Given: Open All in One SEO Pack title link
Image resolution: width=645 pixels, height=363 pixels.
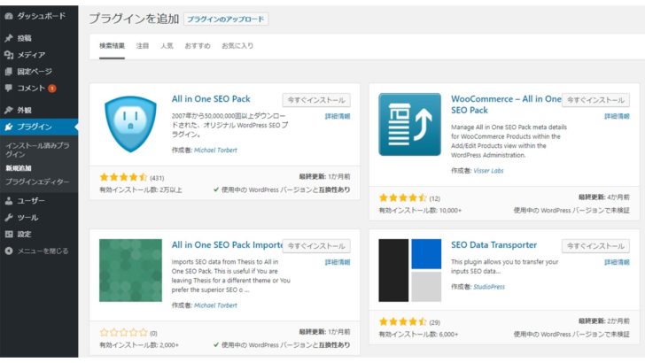Looking at the screenshot, I should (211, 99).
